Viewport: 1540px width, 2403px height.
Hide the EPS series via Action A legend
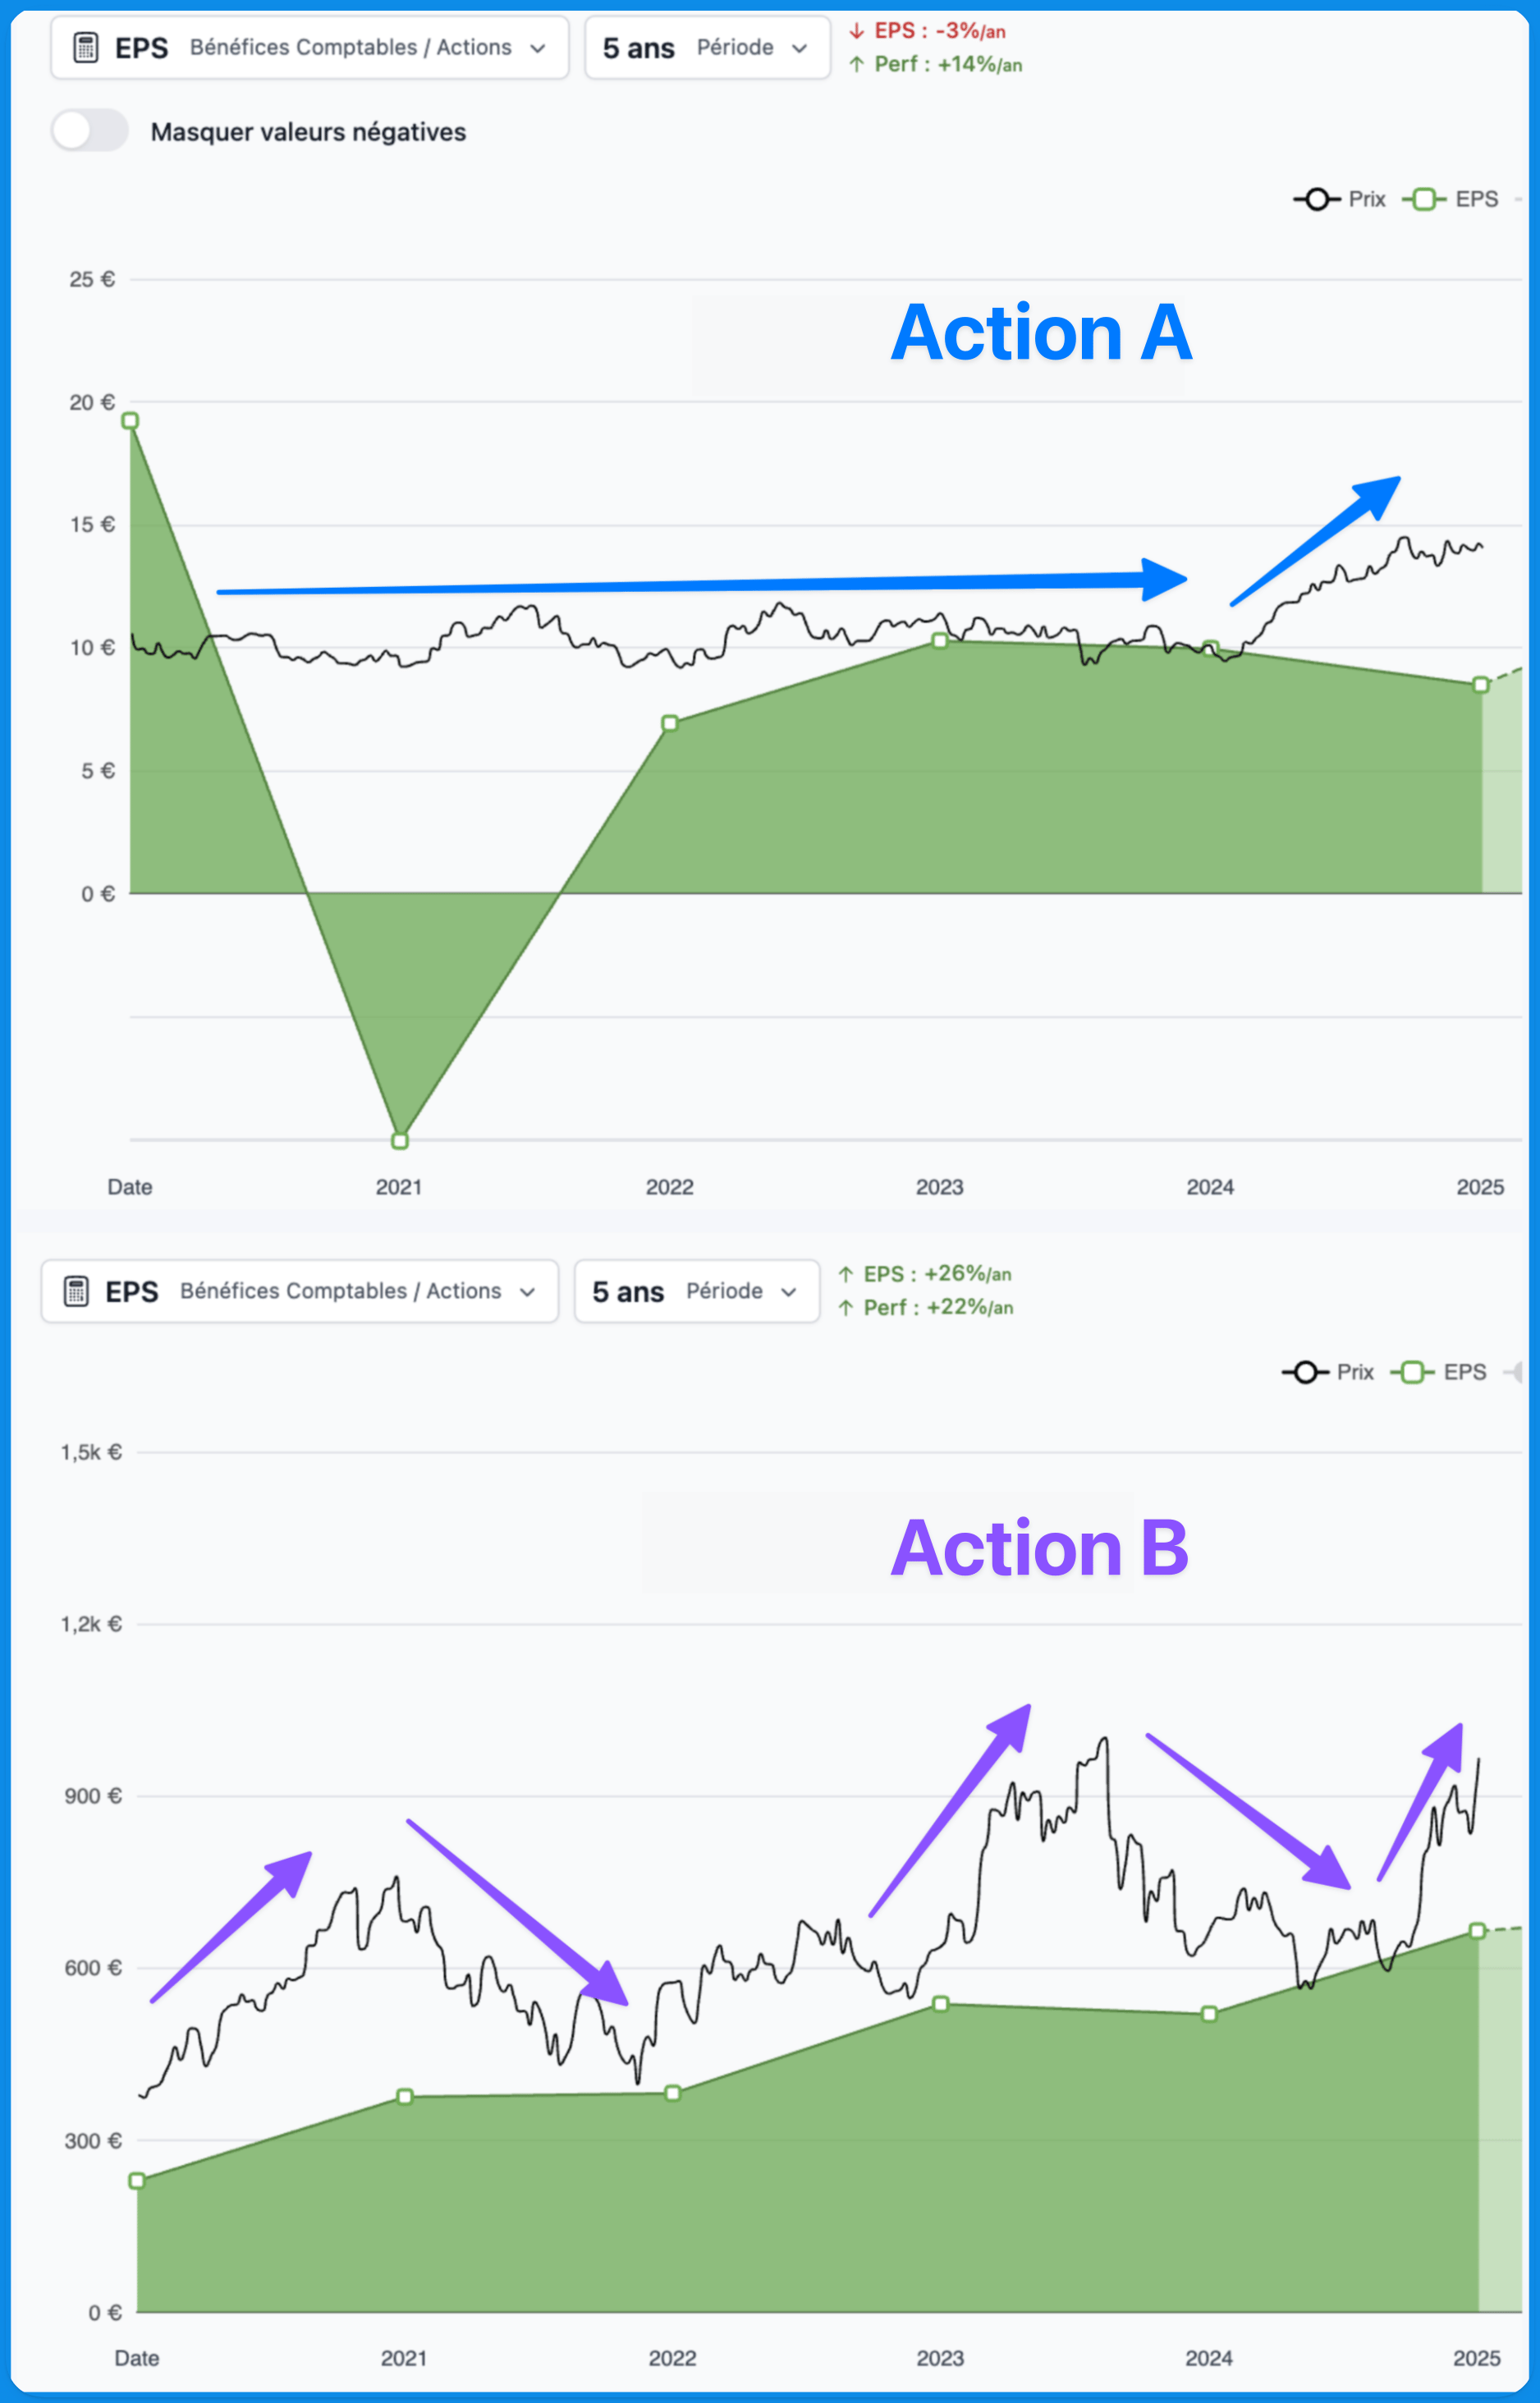[x=1475, y=199]
